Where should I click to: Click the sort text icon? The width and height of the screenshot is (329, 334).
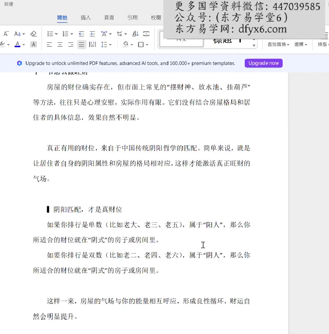click(x=135, y=34)
